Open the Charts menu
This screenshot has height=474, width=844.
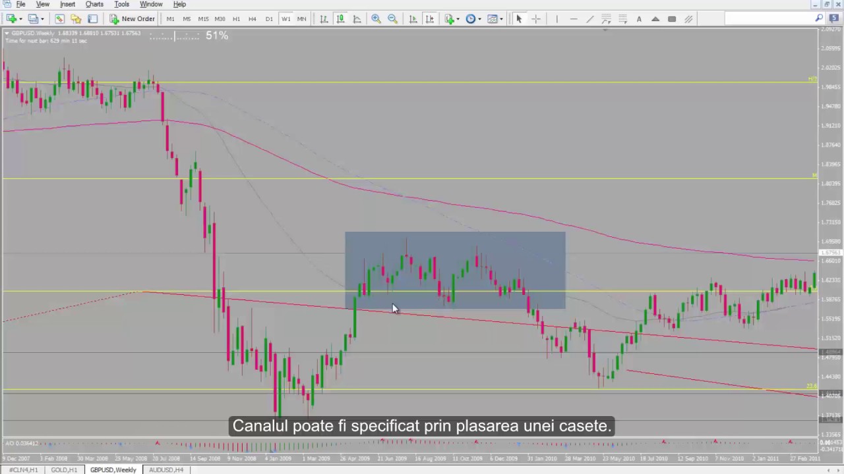pyautogui.click(x=94, y=4)
